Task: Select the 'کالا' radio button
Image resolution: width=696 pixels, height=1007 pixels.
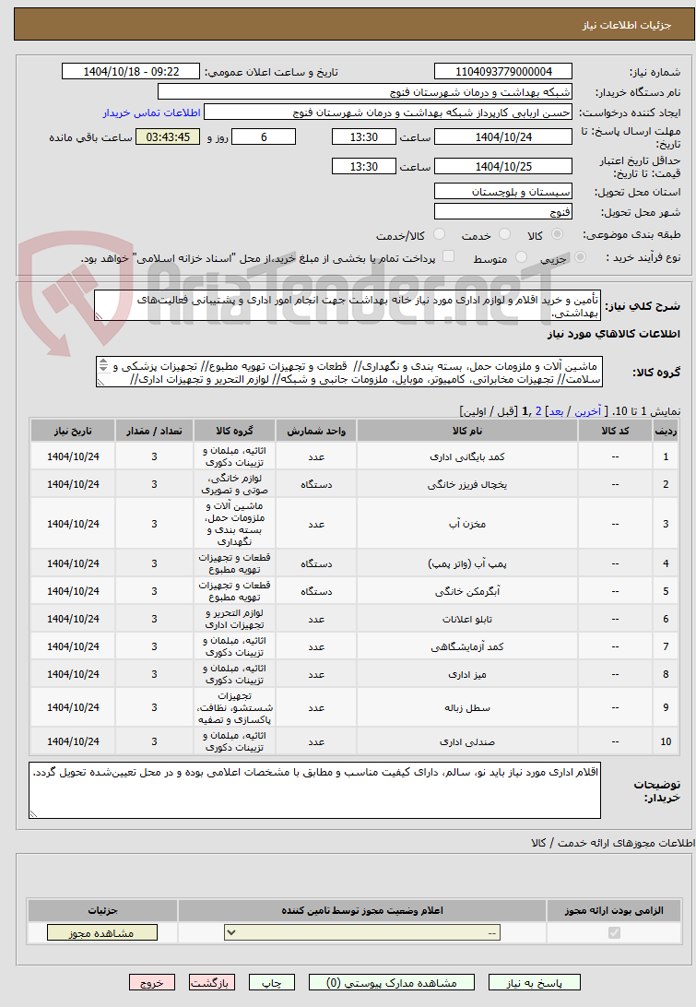Action: coord(558,234)
